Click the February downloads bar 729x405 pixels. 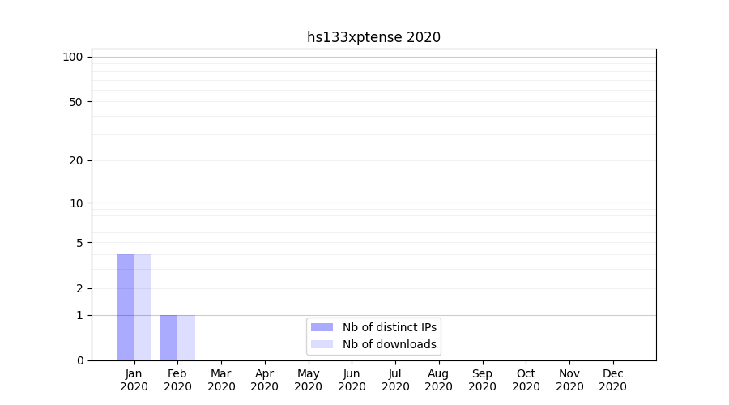coord(186,338)
